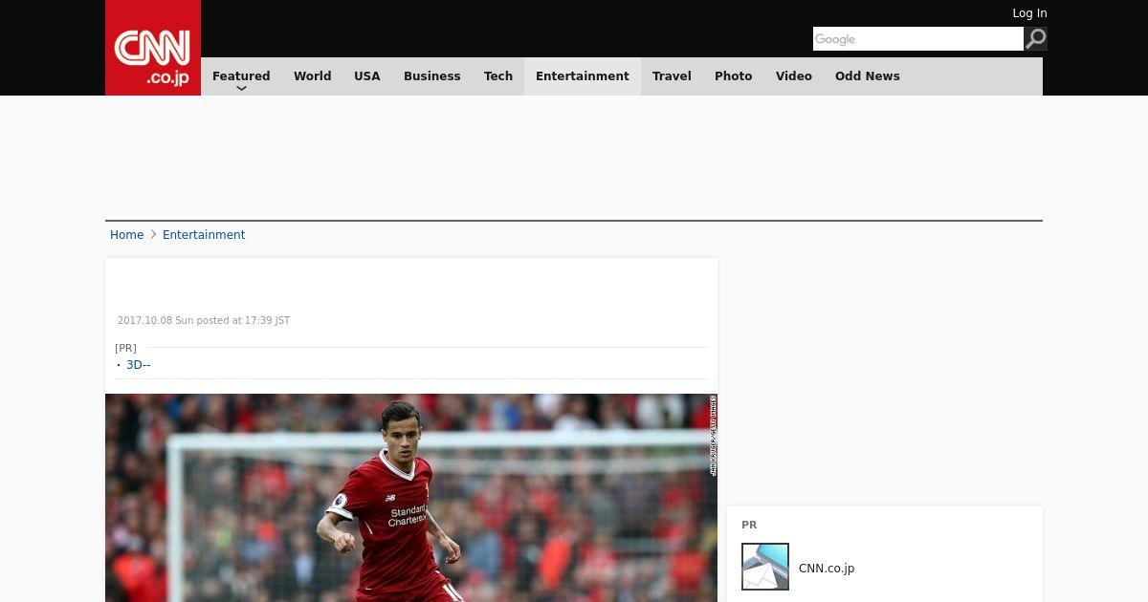Select the Entertainment nav tab
The height and width of the screenshot is (602, 1148).
coord(583,76)
